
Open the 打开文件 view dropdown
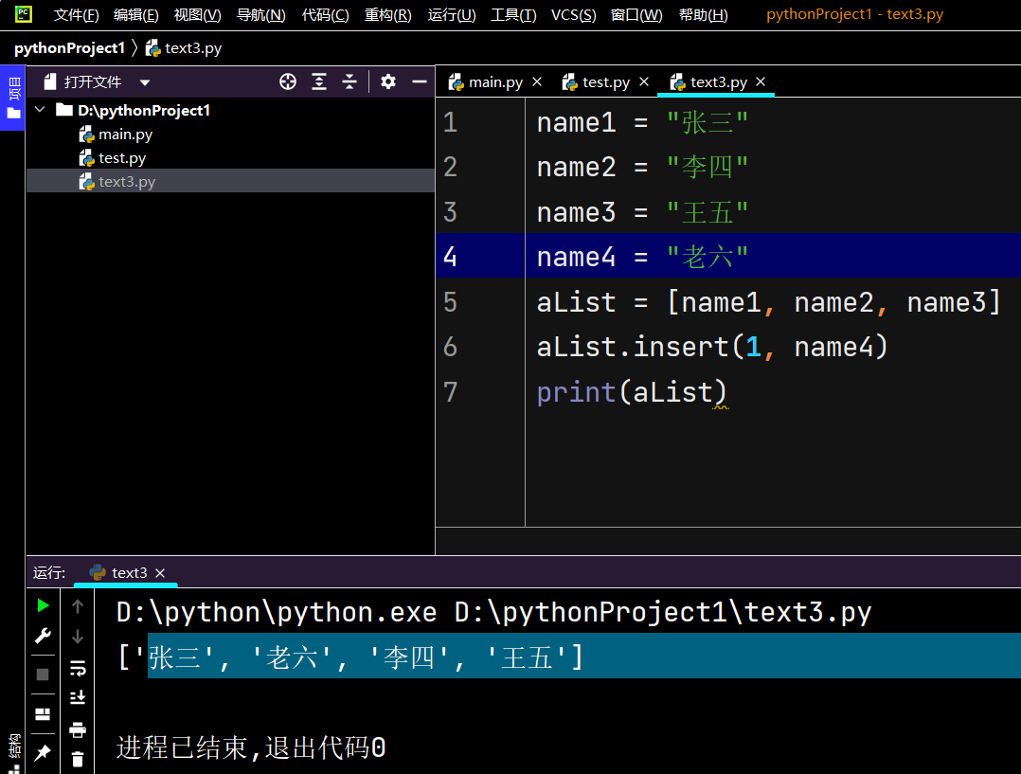coord(145,82)
